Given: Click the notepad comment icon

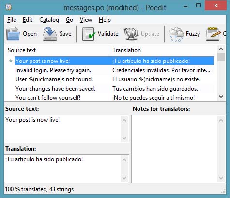Looking at the screenshot, I should pos(213,34).
